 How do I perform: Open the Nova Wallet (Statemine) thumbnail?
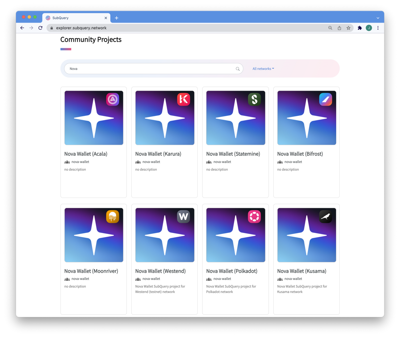tap(236, 118)
